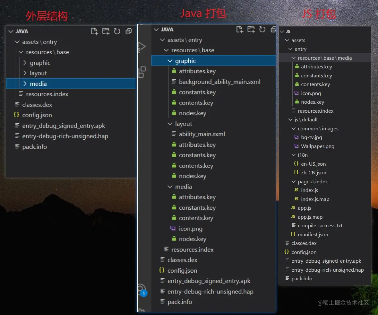Expand the selected media folder in left panel
The height and width of the screenshot is (315, 378).
point(25,84)
